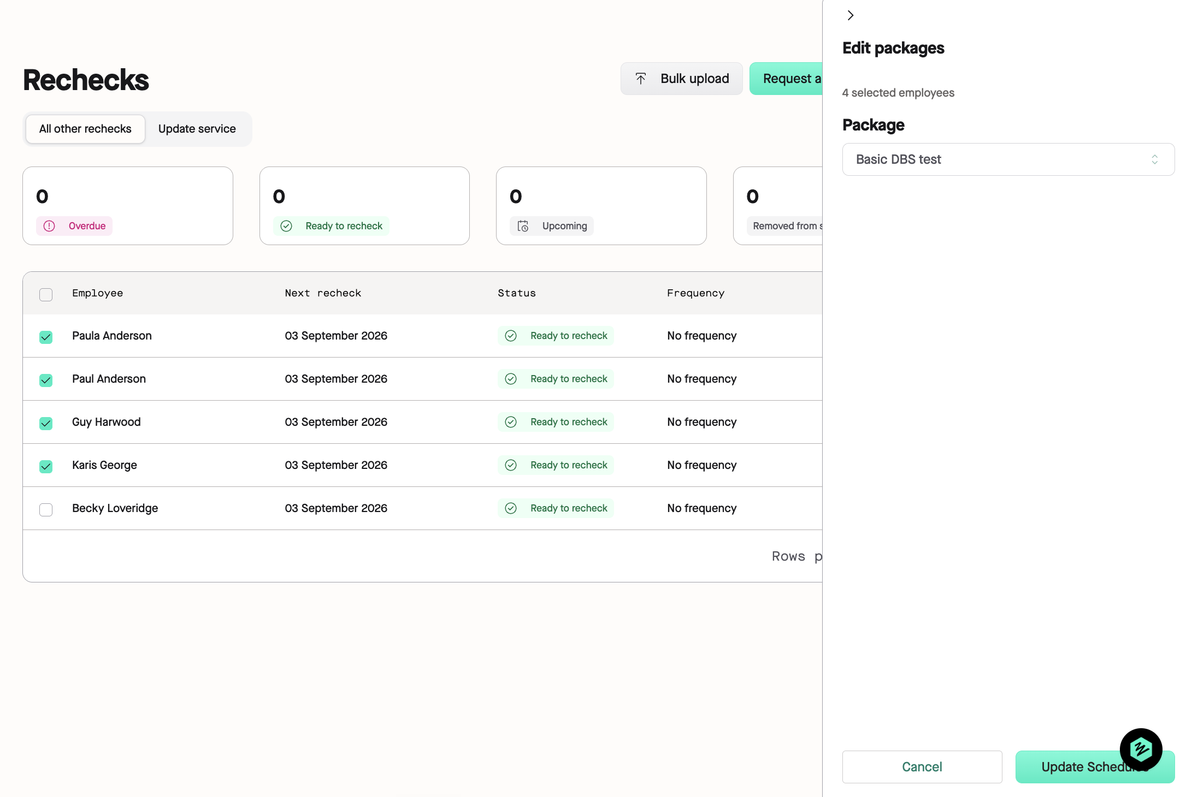The height and width of the screenshot is (797, 1192).
Task: Switch to Update service tab
Action: (197, 129)
